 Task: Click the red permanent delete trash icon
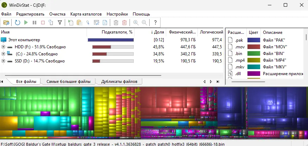click(124, 23)
